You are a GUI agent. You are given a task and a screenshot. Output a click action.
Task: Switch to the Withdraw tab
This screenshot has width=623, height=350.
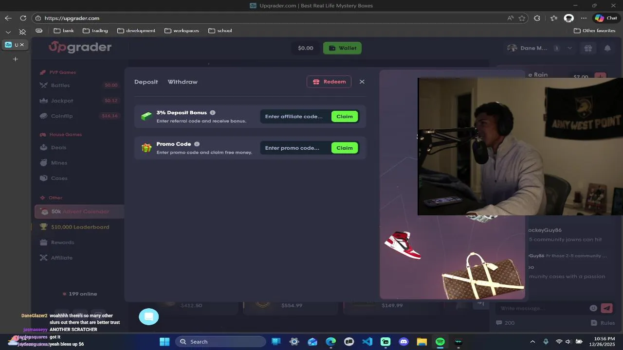183,82
